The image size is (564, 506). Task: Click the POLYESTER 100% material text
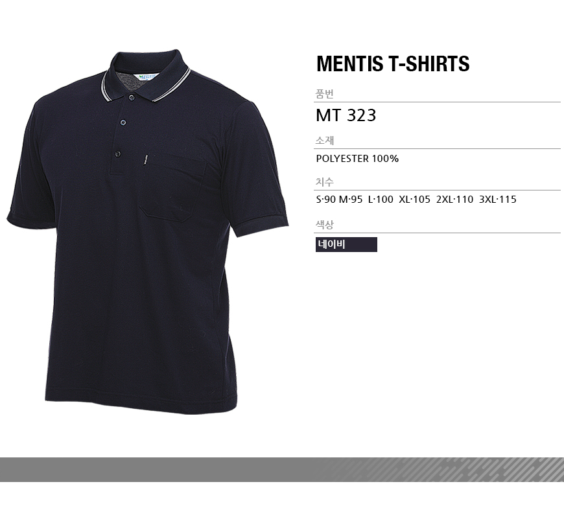coord(357,159)
